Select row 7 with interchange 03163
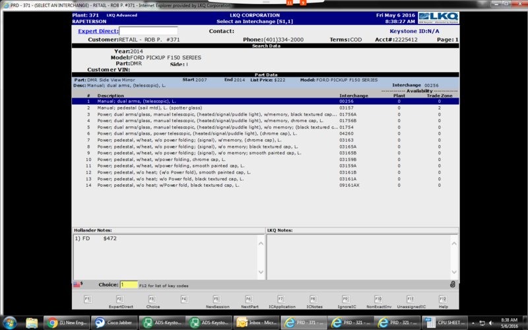The image size is (528, 330). point(265,140)
